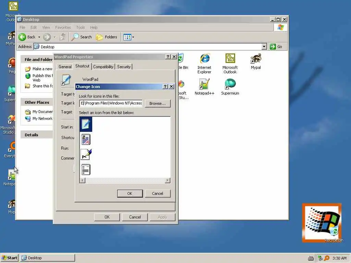Image resolution: width=351 pixels, height=263 pixels.
Task: Open the Help menu in Explorer
Action: coord(94,27)
